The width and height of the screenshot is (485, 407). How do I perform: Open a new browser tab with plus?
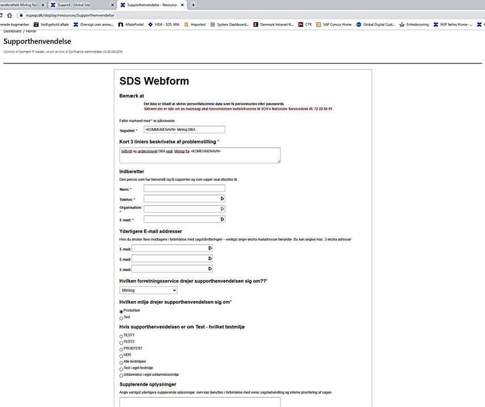point(194,5)
